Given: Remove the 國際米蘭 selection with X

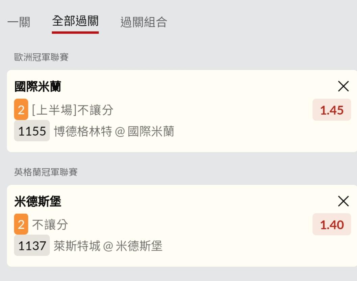Looking at the screenshot, I should (343, 87).
